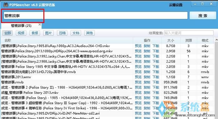Download 警察故事.rmvb 959.3MB file

tap(156, 82)
